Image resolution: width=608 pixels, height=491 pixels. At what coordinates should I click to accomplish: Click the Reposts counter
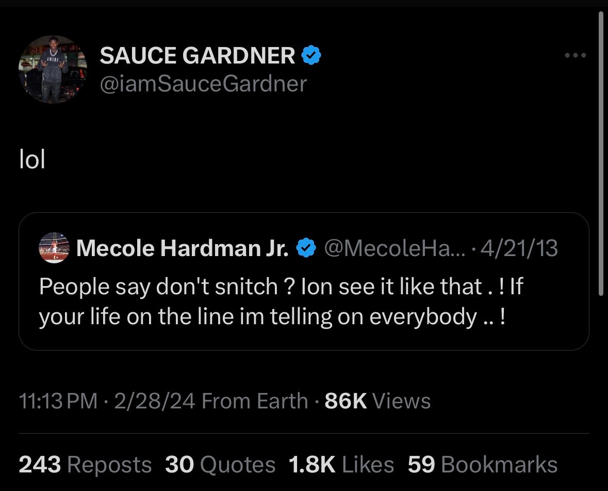tap(85, 464)
